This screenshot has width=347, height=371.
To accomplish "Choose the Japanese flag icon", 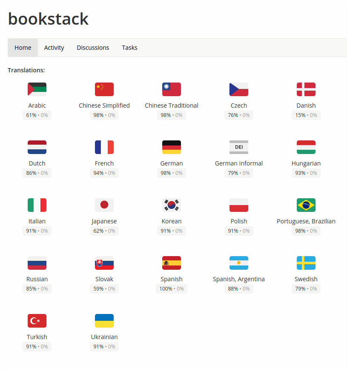I will tap(104, 205).
